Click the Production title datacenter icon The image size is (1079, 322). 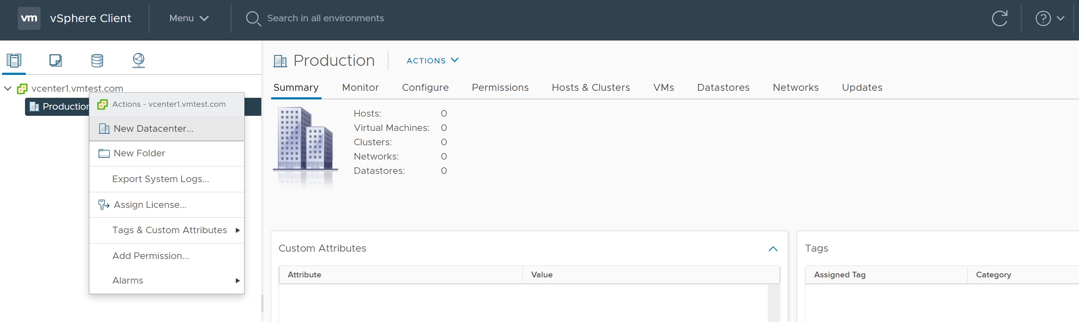pyautogui.click(x=280, y=61)
